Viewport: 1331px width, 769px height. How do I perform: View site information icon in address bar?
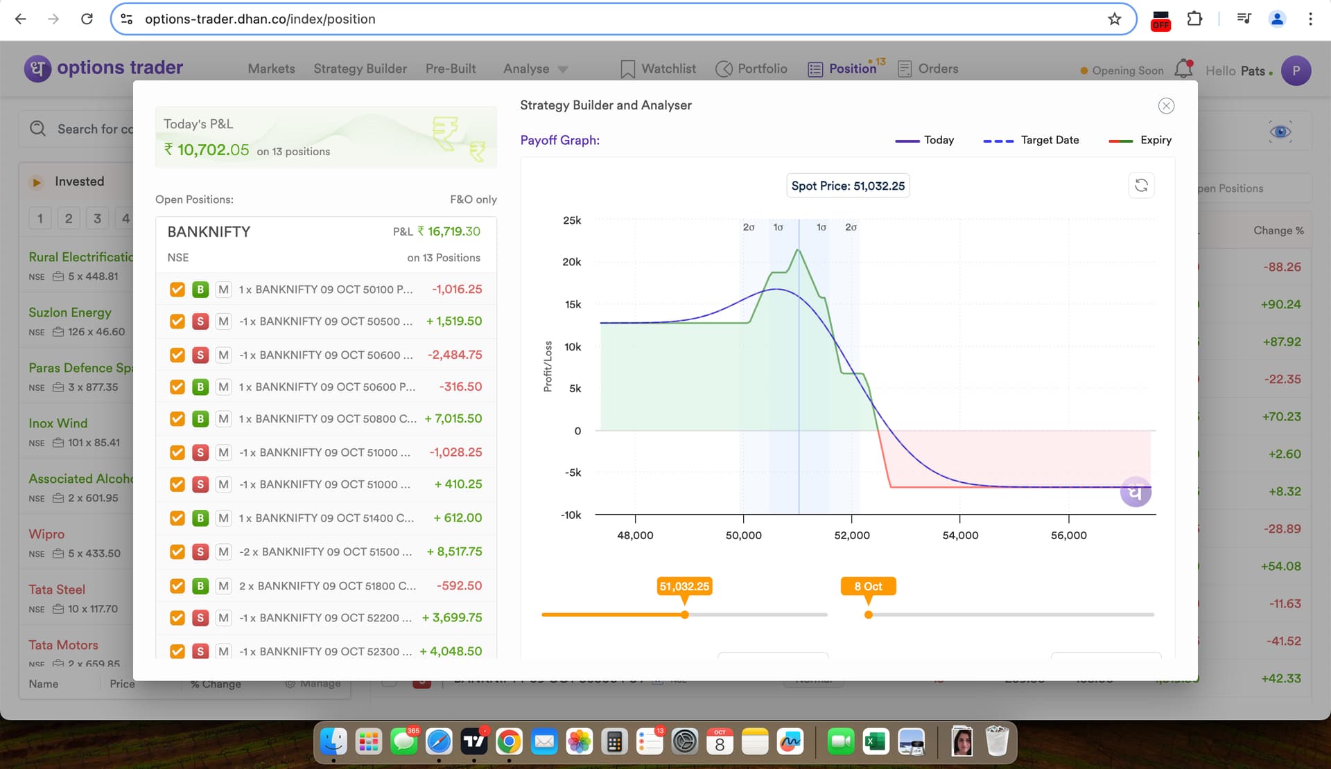click(x=127, y=19)
